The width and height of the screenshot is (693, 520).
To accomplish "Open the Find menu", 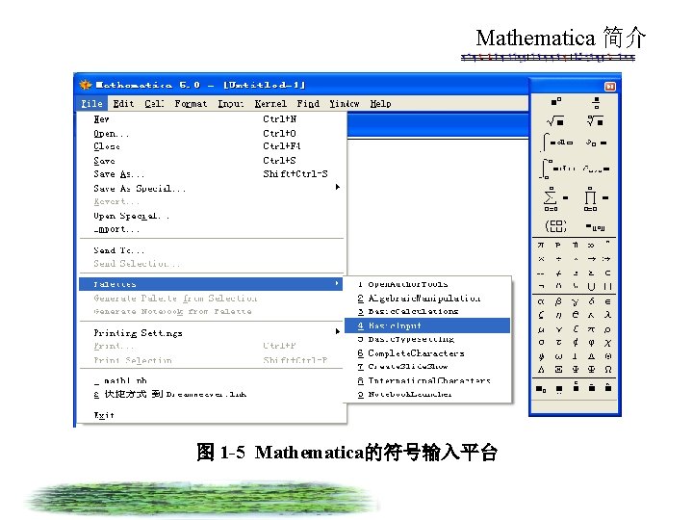I will (308, 103).
